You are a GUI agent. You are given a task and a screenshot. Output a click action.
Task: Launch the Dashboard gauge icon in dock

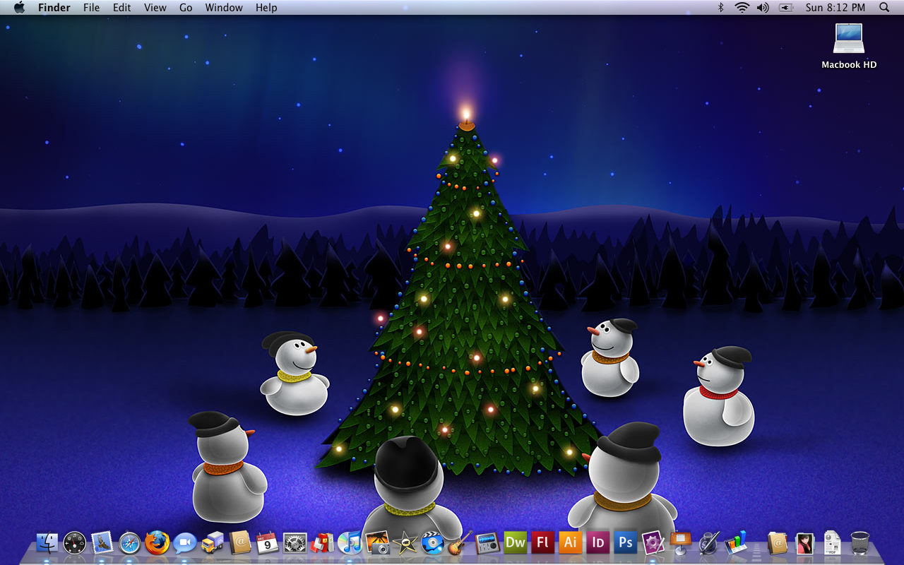pyautogui.click(x=75, y=542)
